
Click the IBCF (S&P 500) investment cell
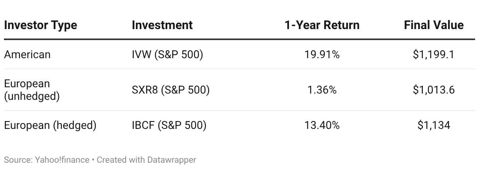(x=169, y=125)
